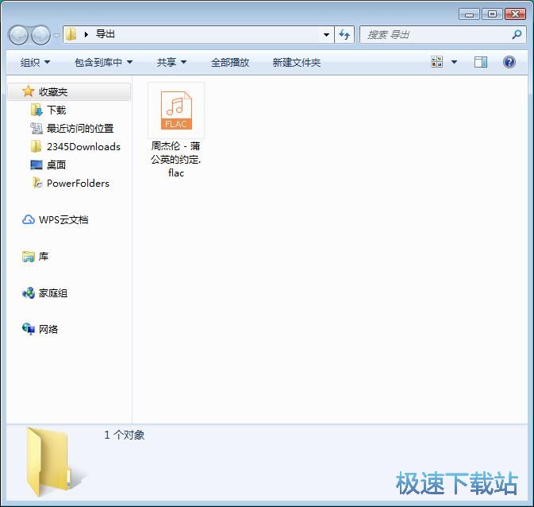Open the 包含到库中 menu

pos(103,62)
